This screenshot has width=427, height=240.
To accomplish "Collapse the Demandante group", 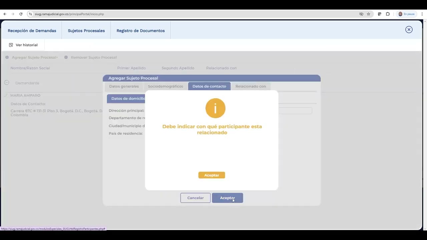I will pos(7,82).
